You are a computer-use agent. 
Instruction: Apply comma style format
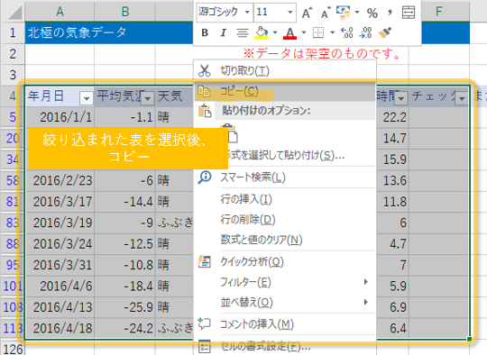coord(390,13)
